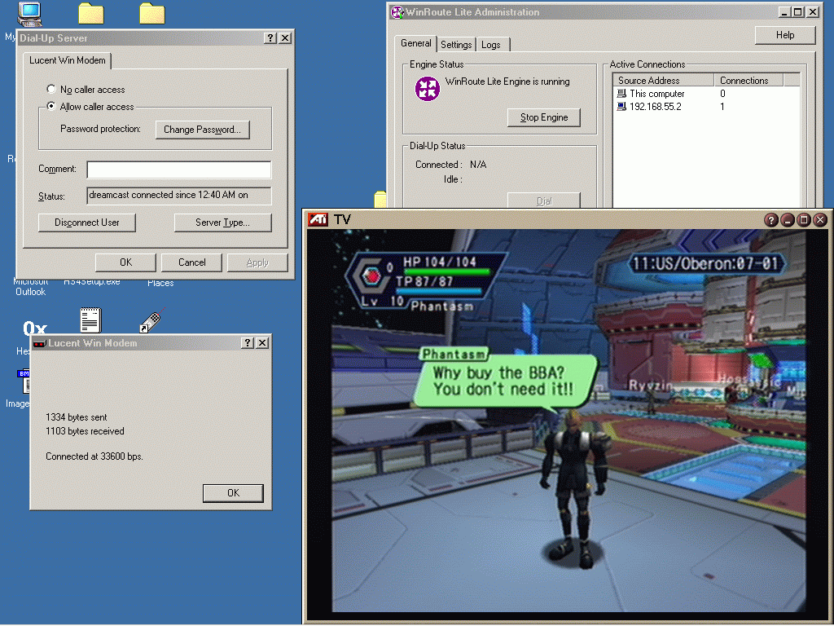834x626 pixels.
Task: Click the Status field showing dreamcast connected
Action: coord(178,196)
